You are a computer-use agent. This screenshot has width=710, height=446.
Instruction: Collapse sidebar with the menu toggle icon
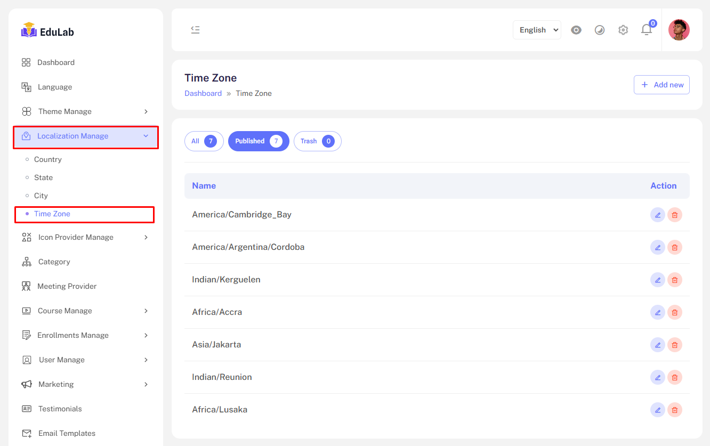click(195, 30)
